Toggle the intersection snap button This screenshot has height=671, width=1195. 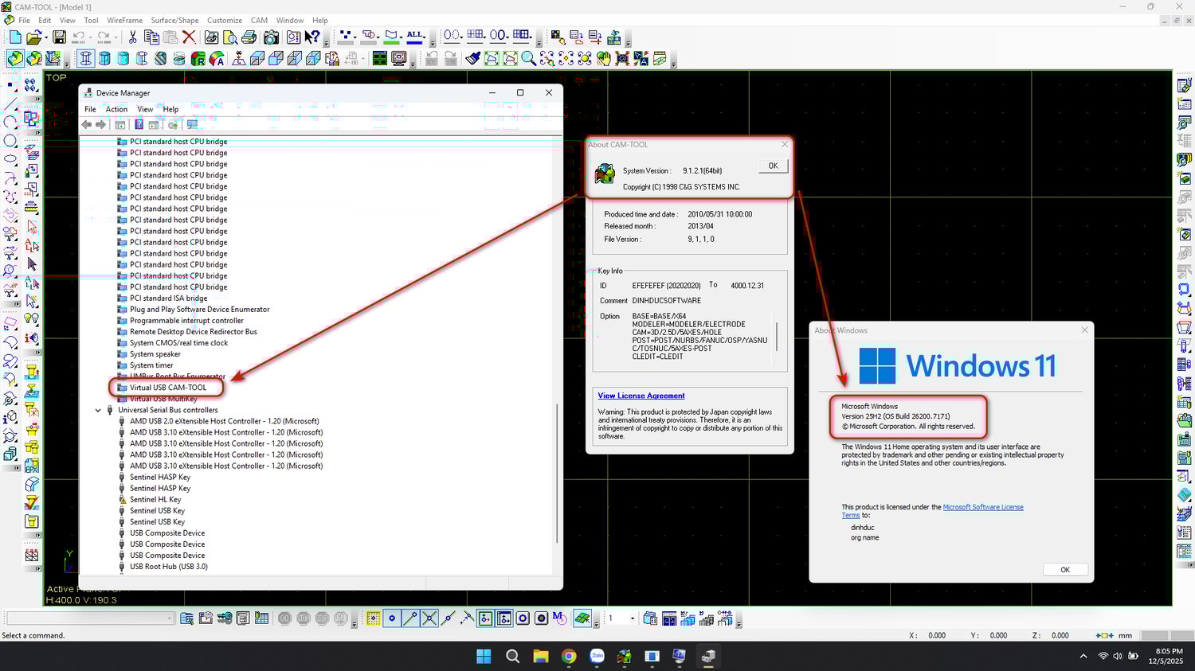coord(429,618)
